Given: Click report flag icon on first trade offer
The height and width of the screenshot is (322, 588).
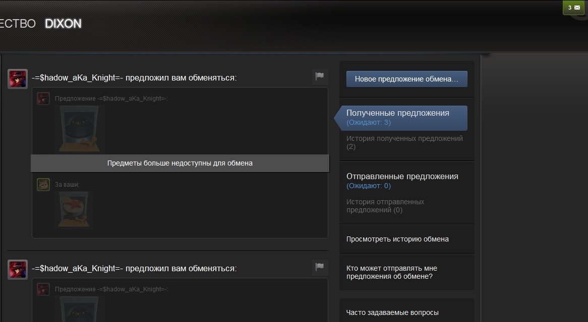Looking at the screenshot, I should 319,76.
